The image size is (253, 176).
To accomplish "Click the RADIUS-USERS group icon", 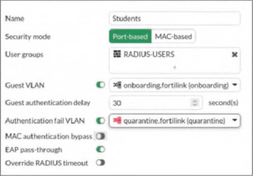I will [117, 54].
